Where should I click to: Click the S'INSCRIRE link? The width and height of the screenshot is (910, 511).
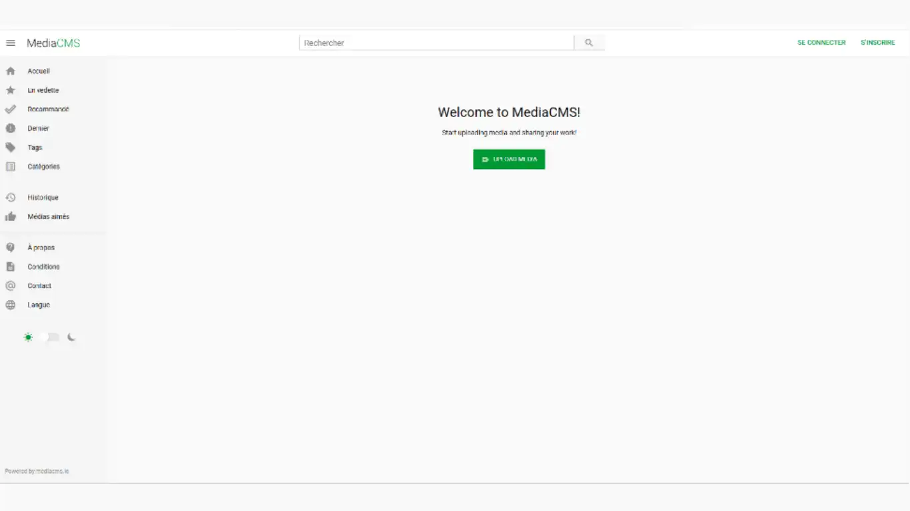point(878,42)
